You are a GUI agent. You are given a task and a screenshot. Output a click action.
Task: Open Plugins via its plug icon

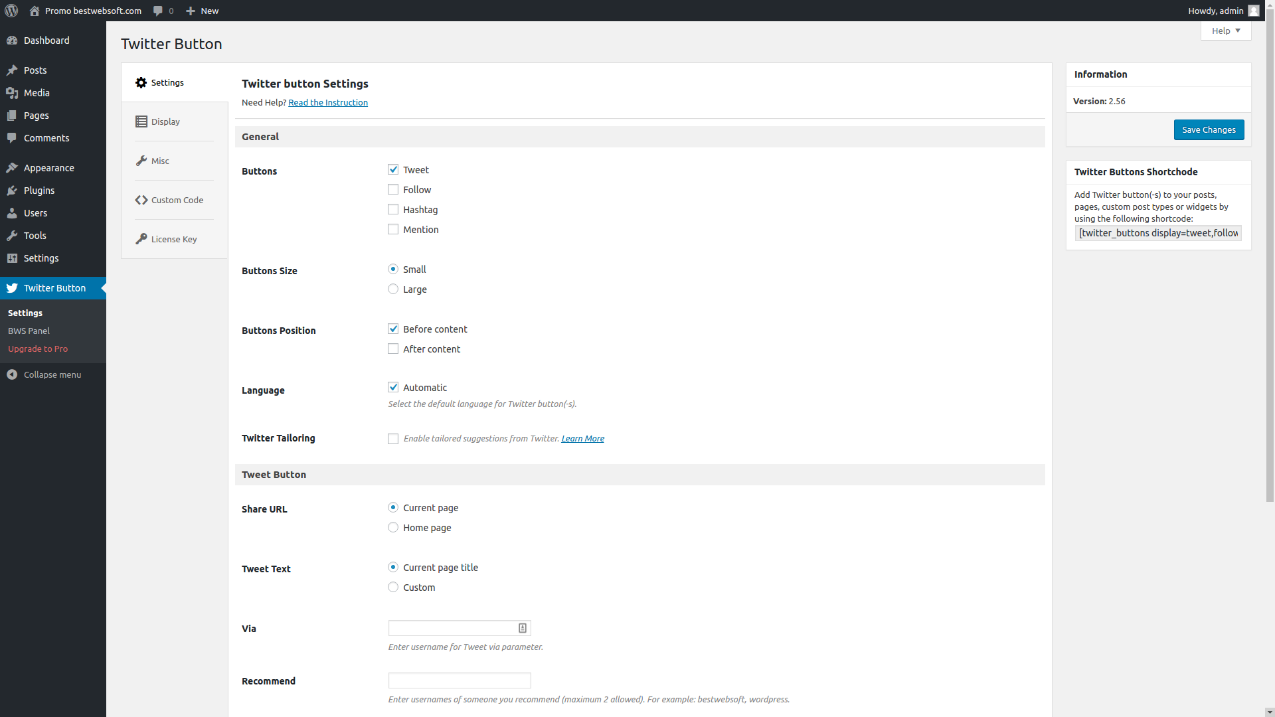[x=12, y=191]
